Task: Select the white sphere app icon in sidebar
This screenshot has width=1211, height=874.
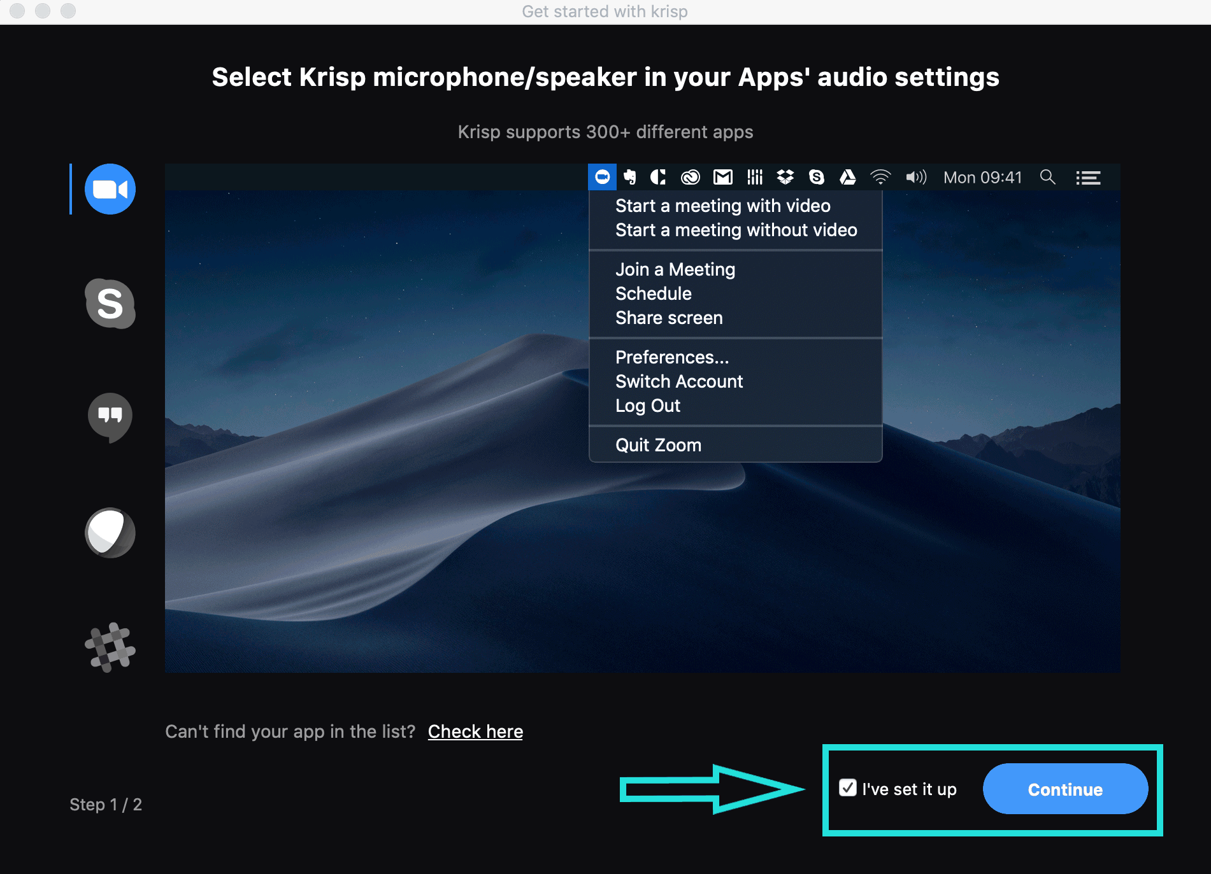Action: 110,533
